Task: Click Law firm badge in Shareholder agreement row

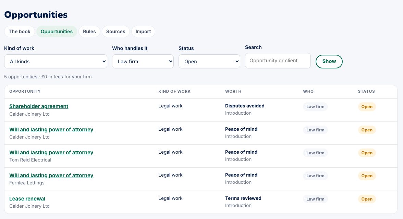Action: point(315,106)
